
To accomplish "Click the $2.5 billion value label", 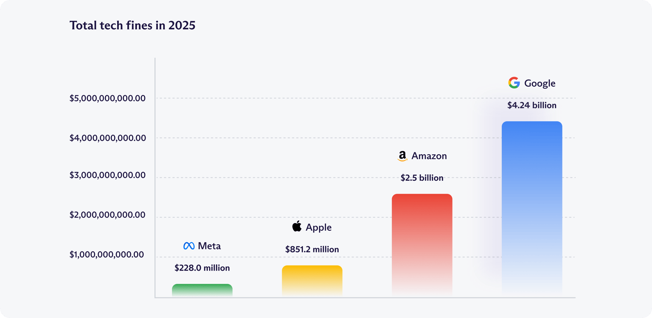I will tap(422, 178).
